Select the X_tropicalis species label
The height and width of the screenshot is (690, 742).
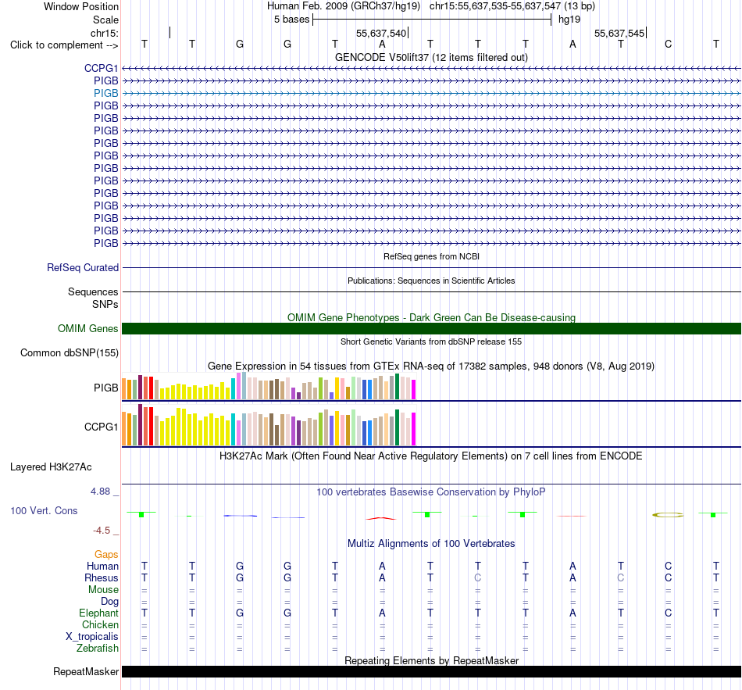pyautogui.click(x=92, y=637)
